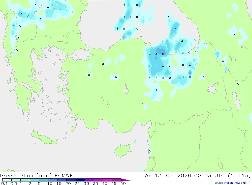The width and height of the screenshot is (252, 185).
Task: Click the '50' legend scale label
Action: coord(123,183)
